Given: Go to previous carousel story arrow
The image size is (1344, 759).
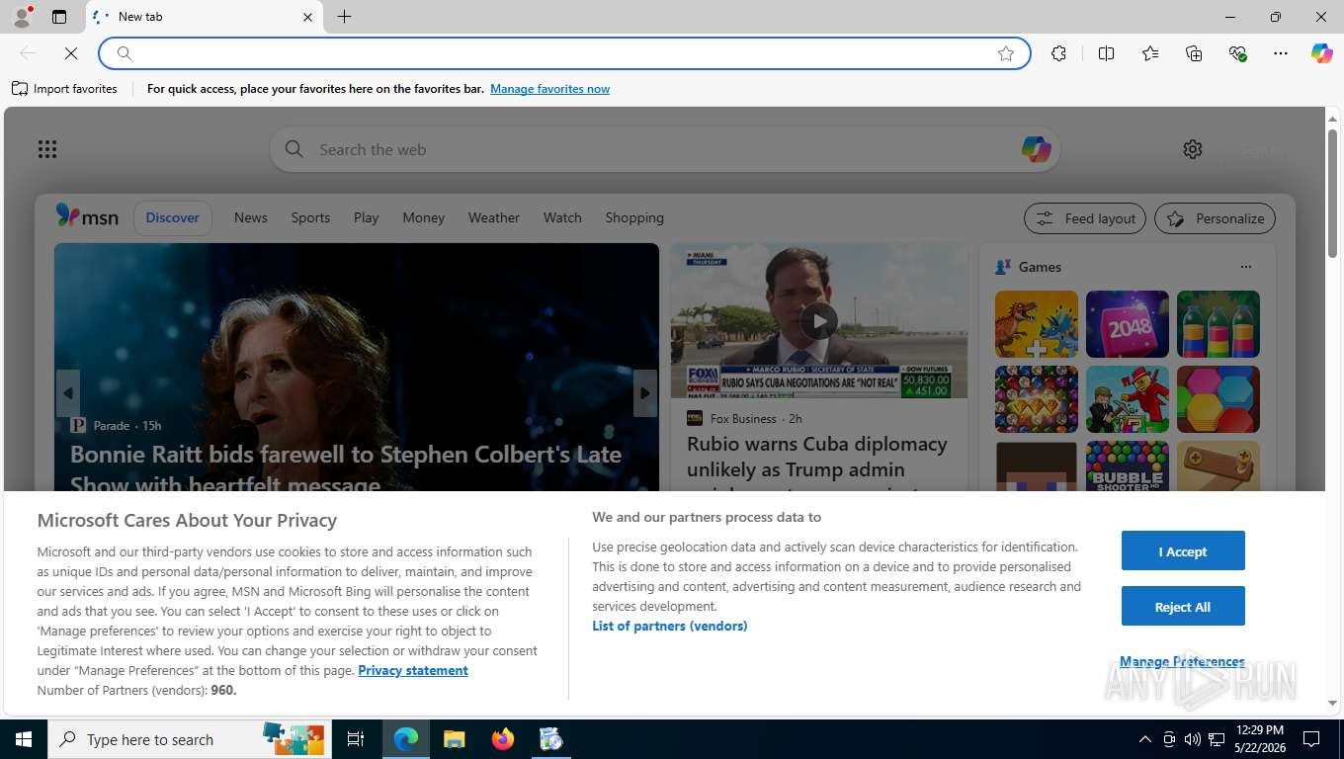Looking at the screenshot, I should 67,393.
